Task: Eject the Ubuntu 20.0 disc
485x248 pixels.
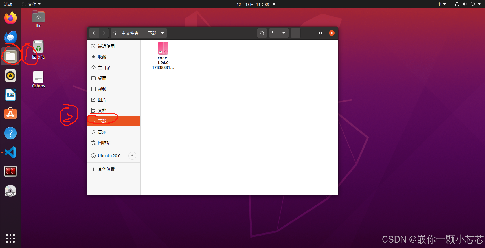Action: [x=132, y=156]
